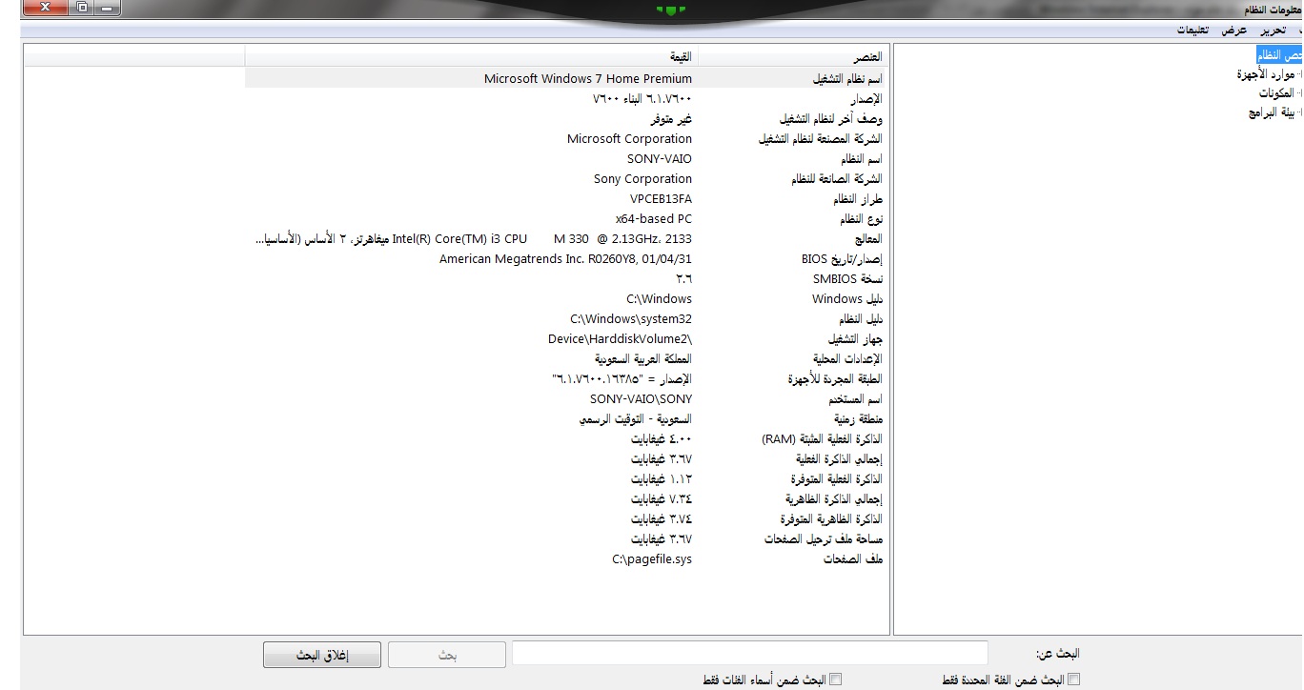Select the الطبقة المجردة للأجهزة row label
This screenshot has width=1304, height=690.
(835, 379)
